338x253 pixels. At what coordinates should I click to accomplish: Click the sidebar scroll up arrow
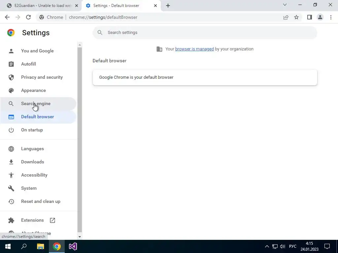80,45
